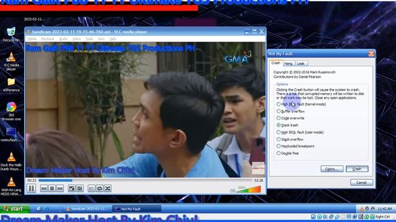Toggle the VLC loop mode

click(x=100, y=189)
